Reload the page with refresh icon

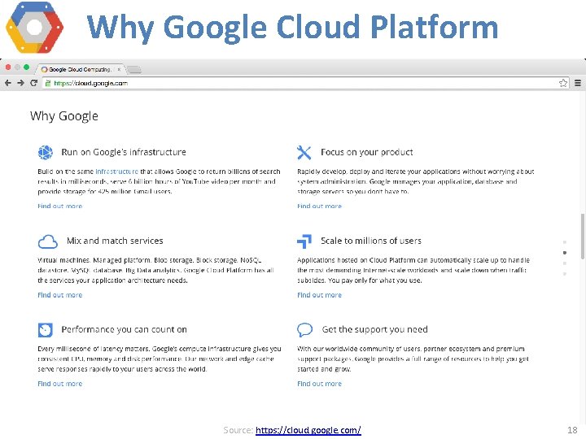(33, 83)
